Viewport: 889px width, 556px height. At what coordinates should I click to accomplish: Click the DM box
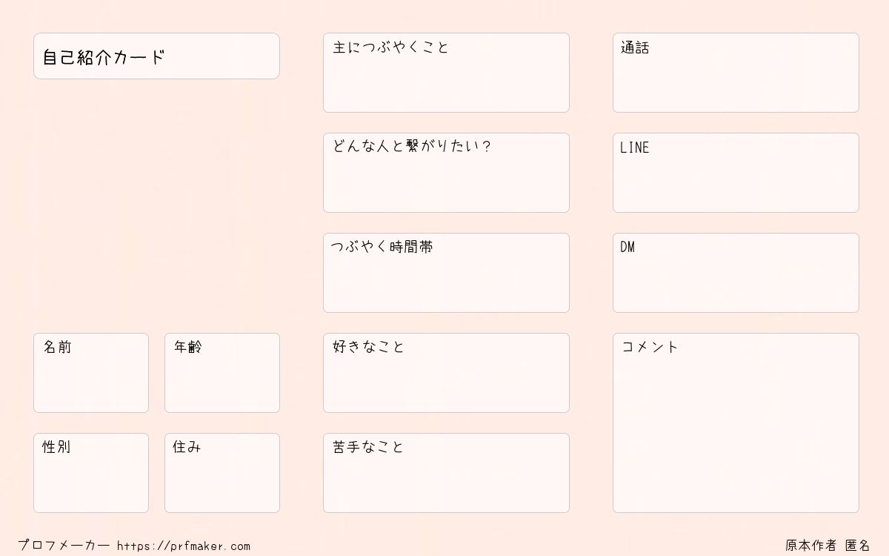[x=736, y=273]
